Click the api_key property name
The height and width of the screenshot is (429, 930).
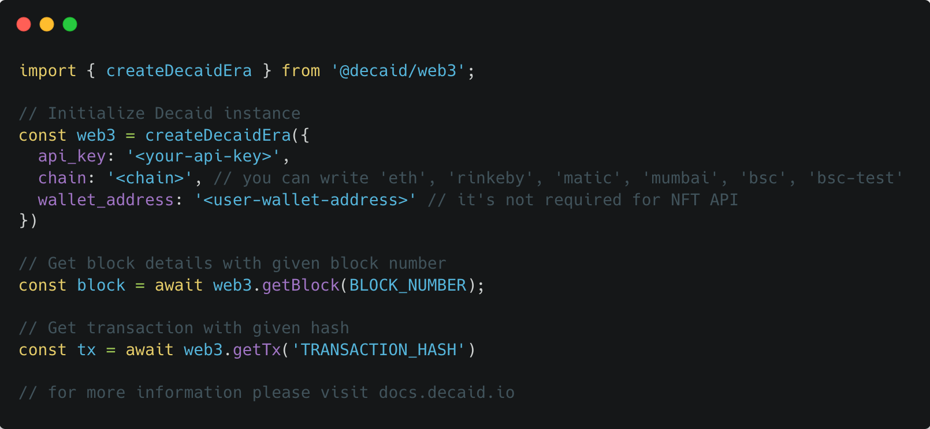[x=72, y=156]
